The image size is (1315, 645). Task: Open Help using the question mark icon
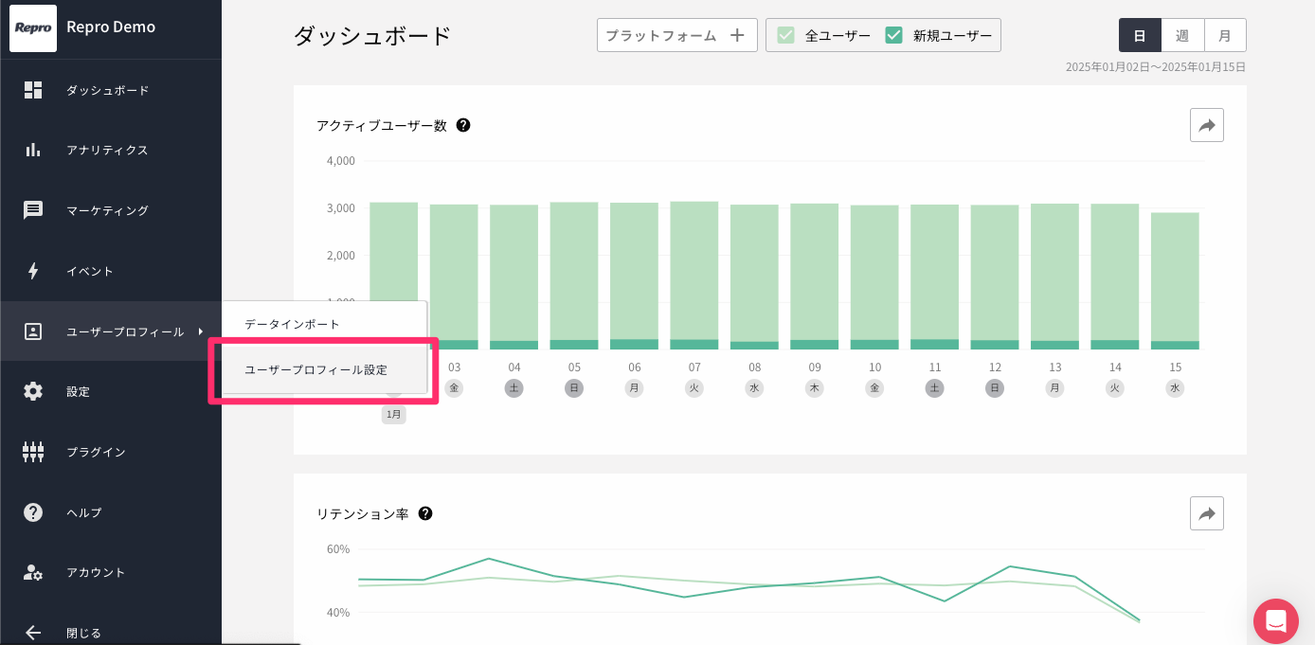pos(33,512)
